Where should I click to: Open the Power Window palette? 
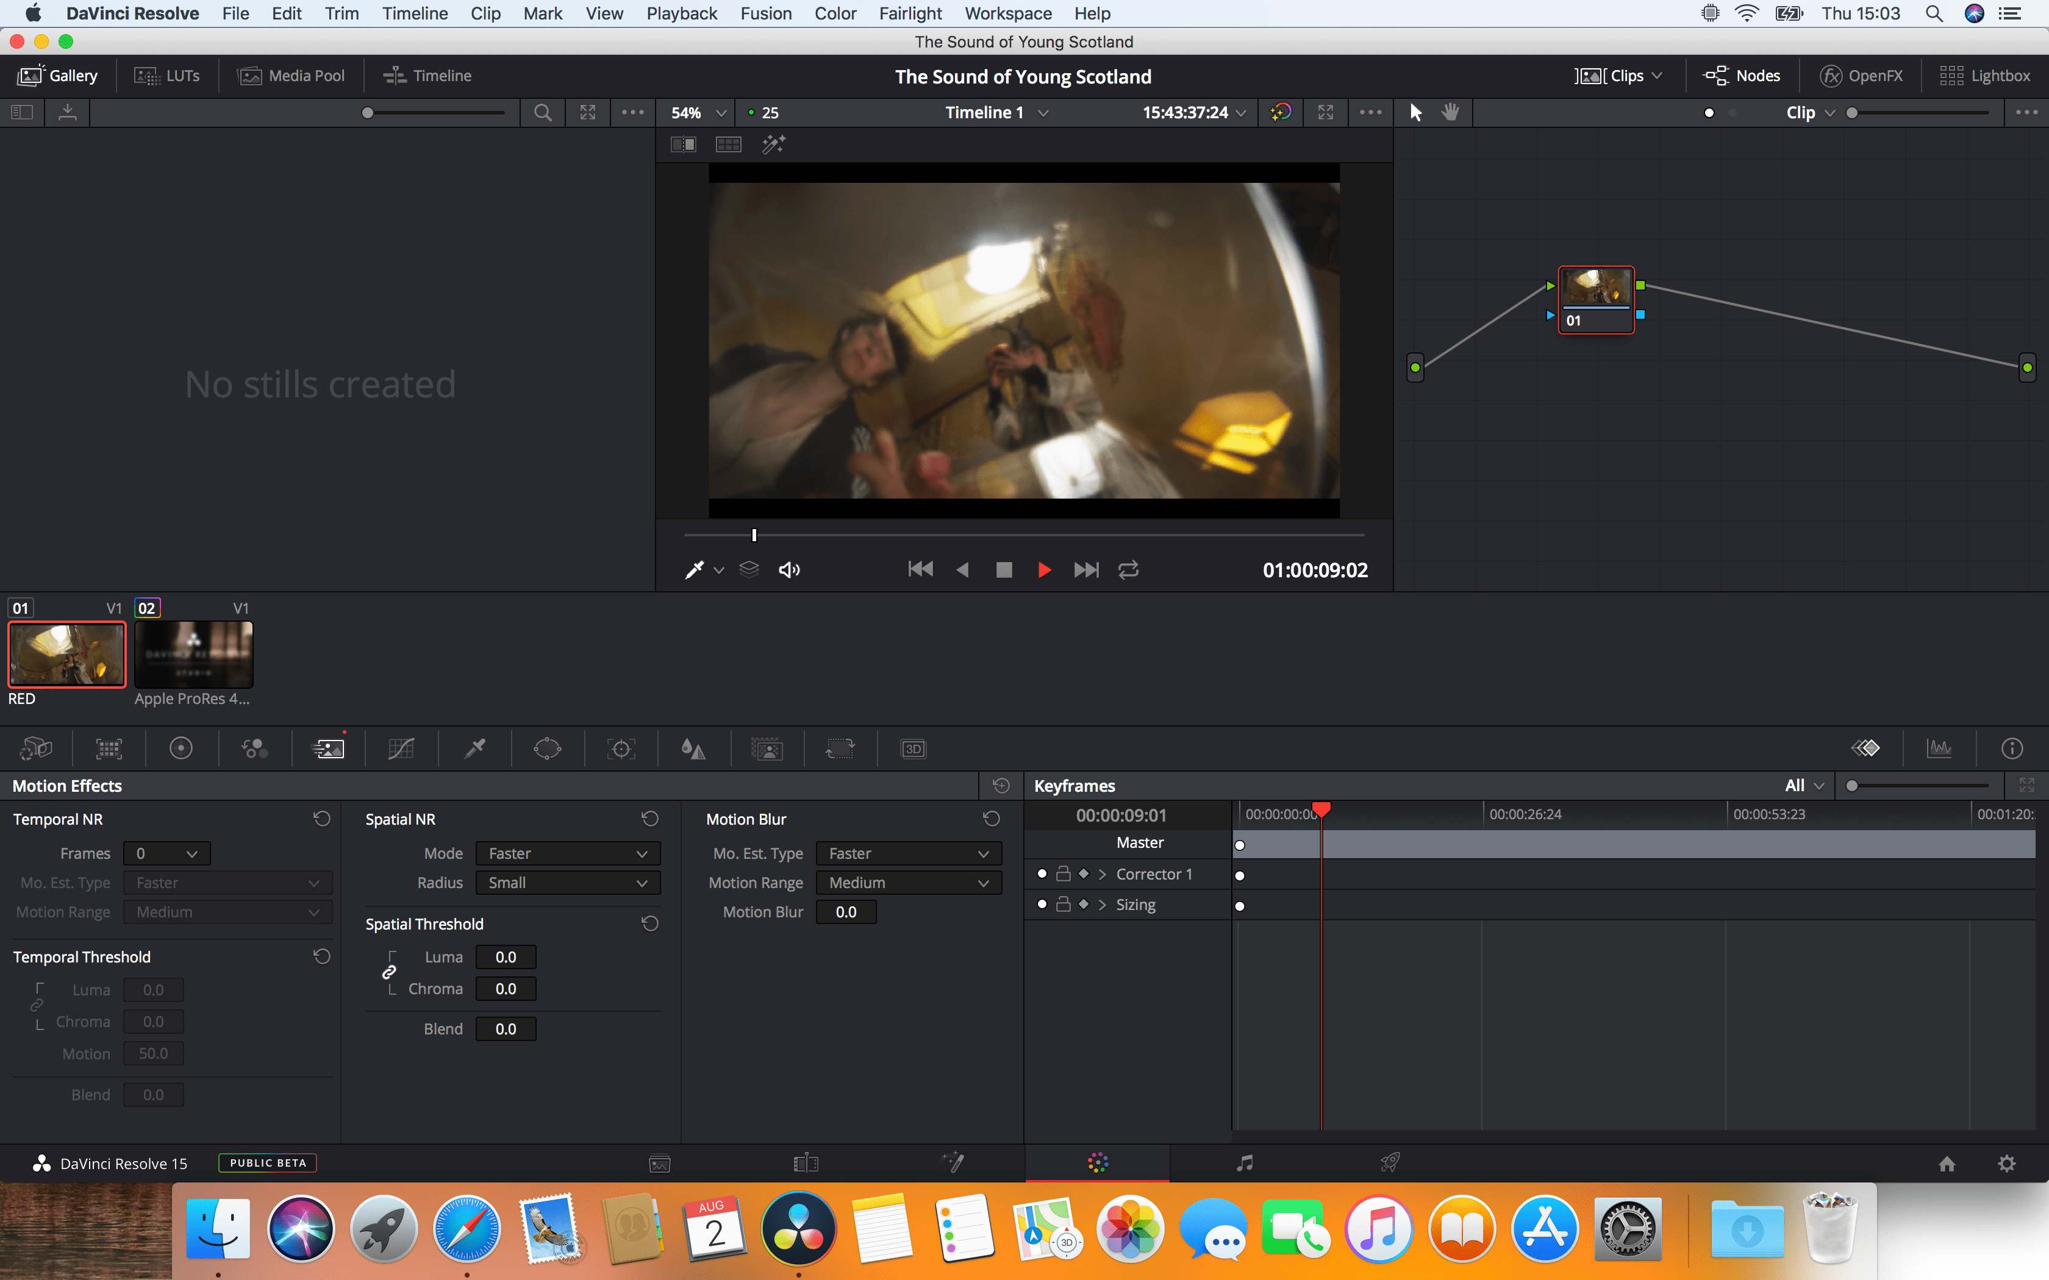(547, 748)
